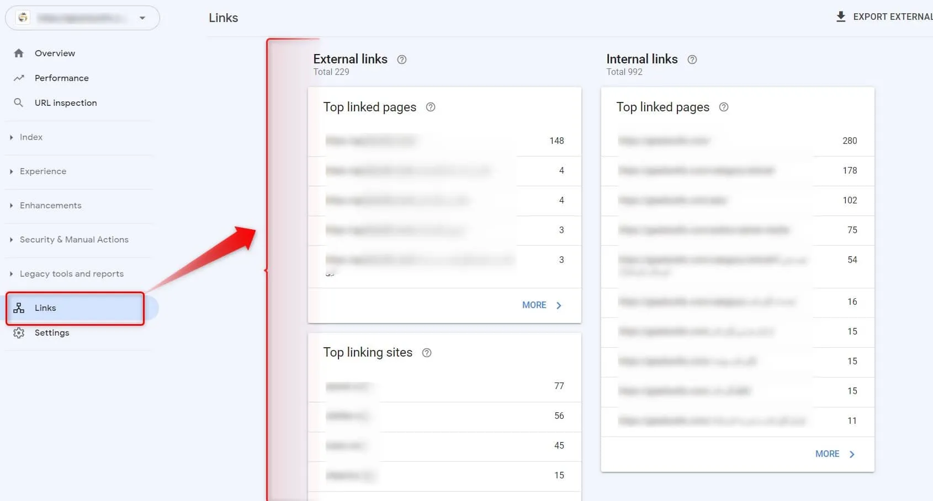Click the Settings gear icon

tap(19, 333)
